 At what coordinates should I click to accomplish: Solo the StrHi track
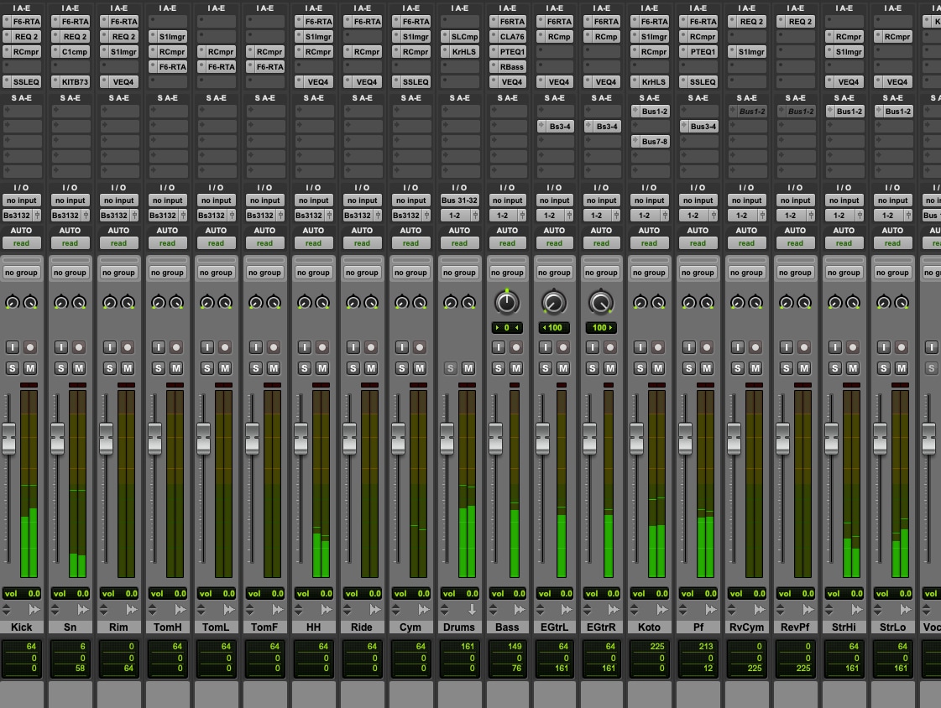coord(834,368)
